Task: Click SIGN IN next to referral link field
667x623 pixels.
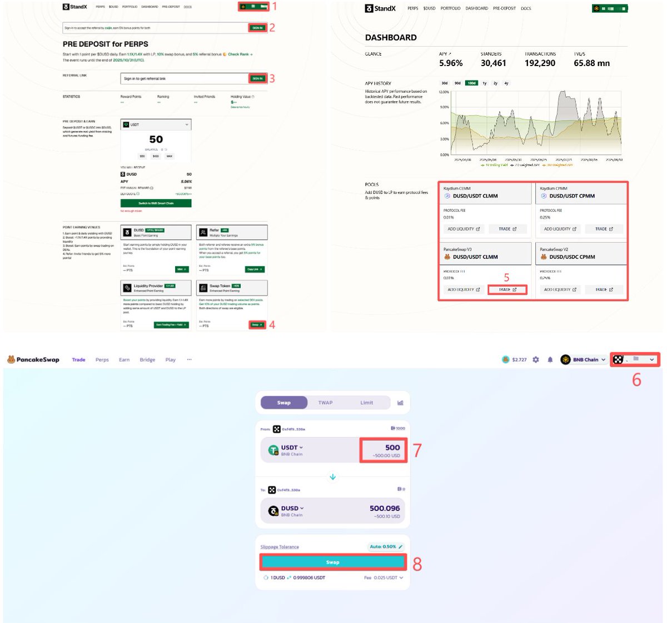Action: tap(257, 78)
